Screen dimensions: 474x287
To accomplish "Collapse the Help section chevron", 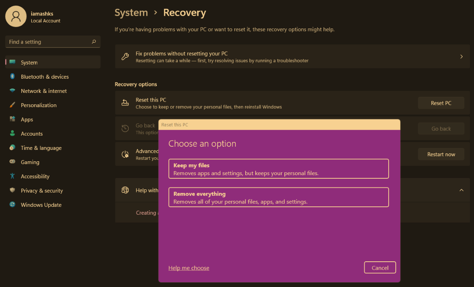I will [x=461, y=190].
